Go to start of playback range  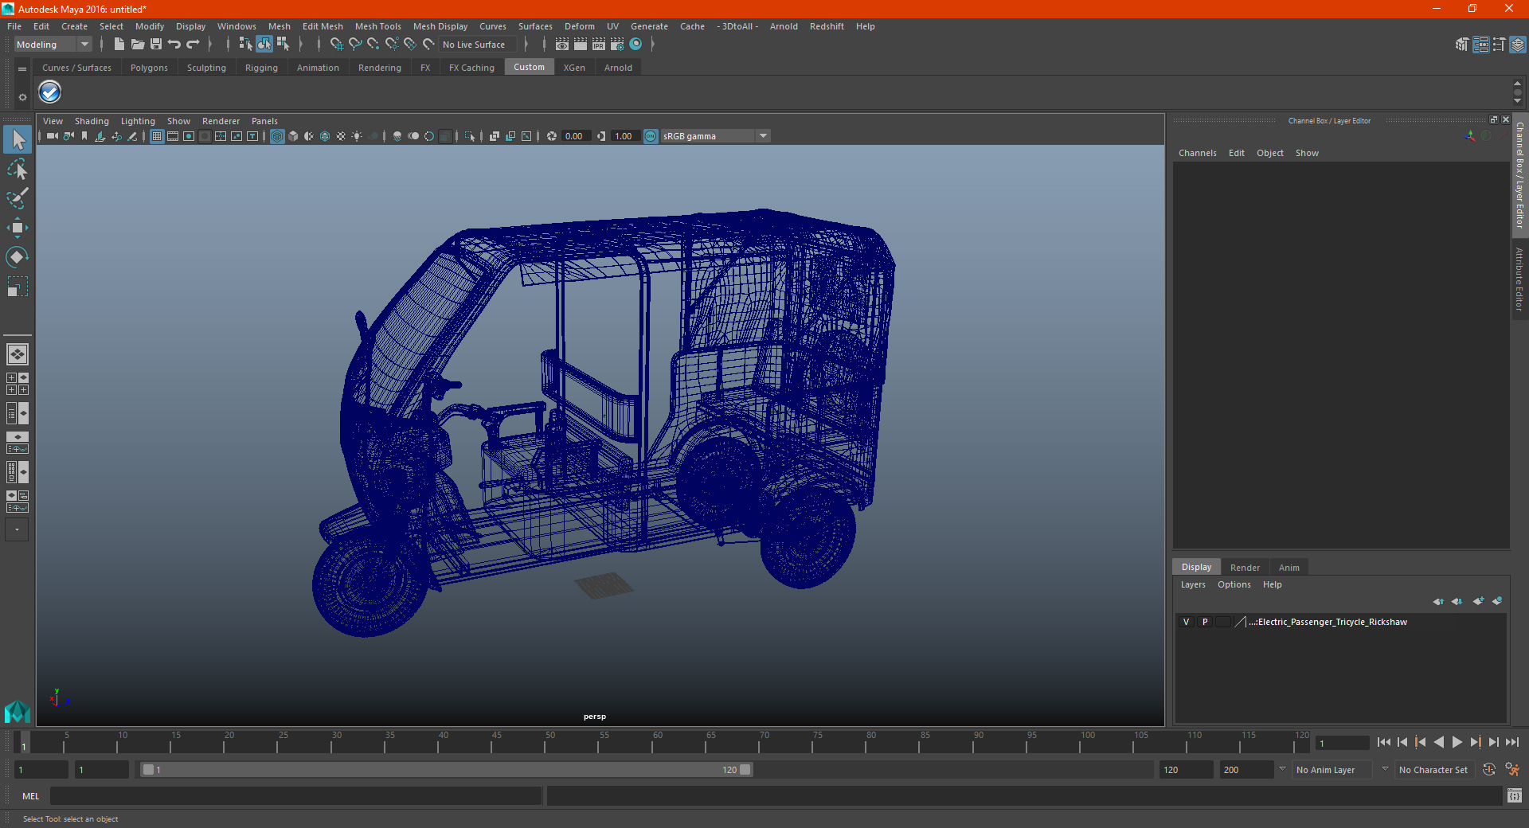point(1383,742)
